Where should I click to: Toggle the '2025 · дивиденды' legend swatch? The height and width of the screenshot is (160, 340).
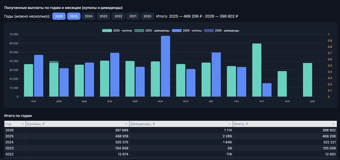139,31
